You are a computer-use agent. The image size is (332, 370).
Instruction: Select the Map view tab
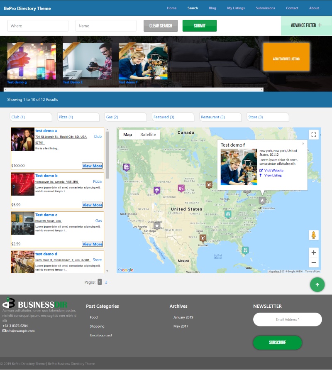(x=127, y=135)
